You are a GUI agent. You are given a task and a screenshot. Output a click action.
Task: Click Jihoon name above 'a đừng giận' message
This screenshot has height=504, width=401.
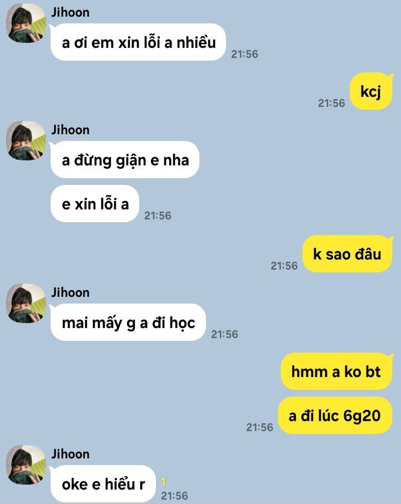tap(70, 130)
